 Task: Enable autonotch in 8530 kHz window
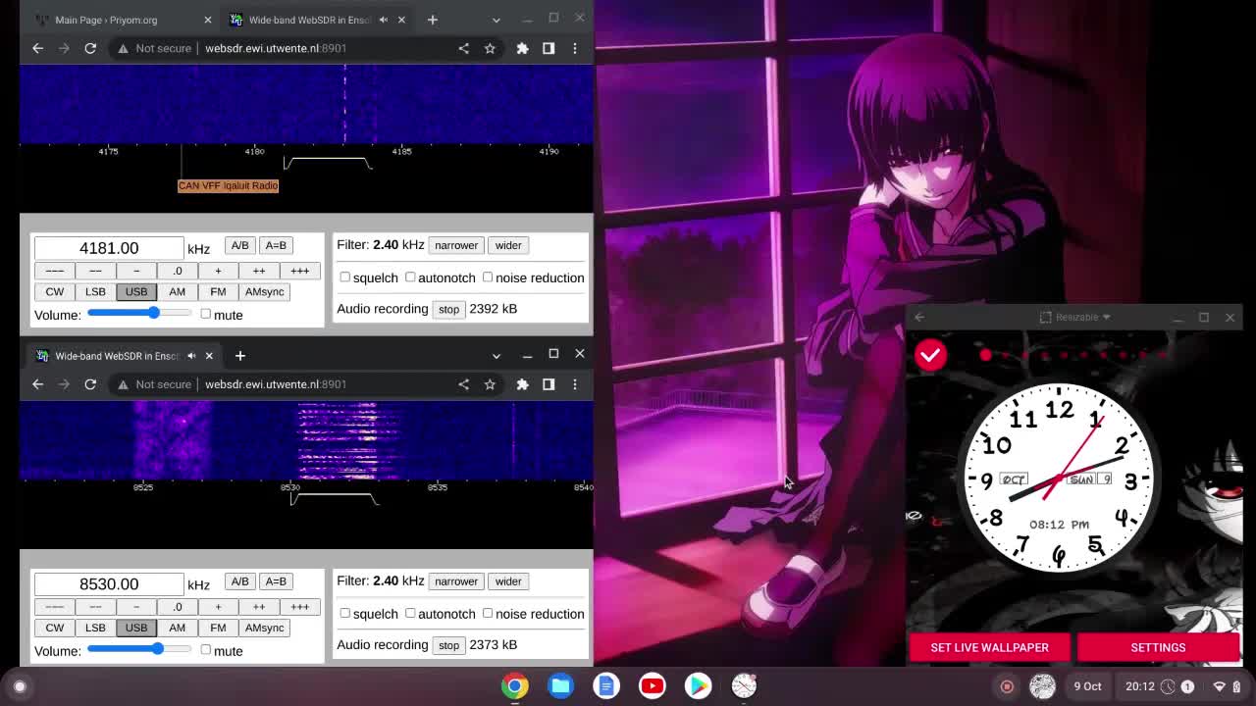coord(410,613)
